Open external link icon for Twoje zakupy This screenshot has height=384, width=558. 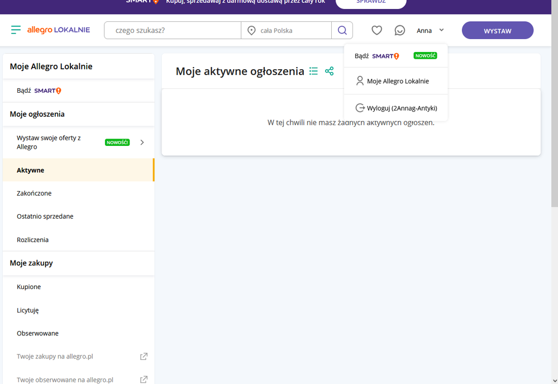tap(144, 356)
